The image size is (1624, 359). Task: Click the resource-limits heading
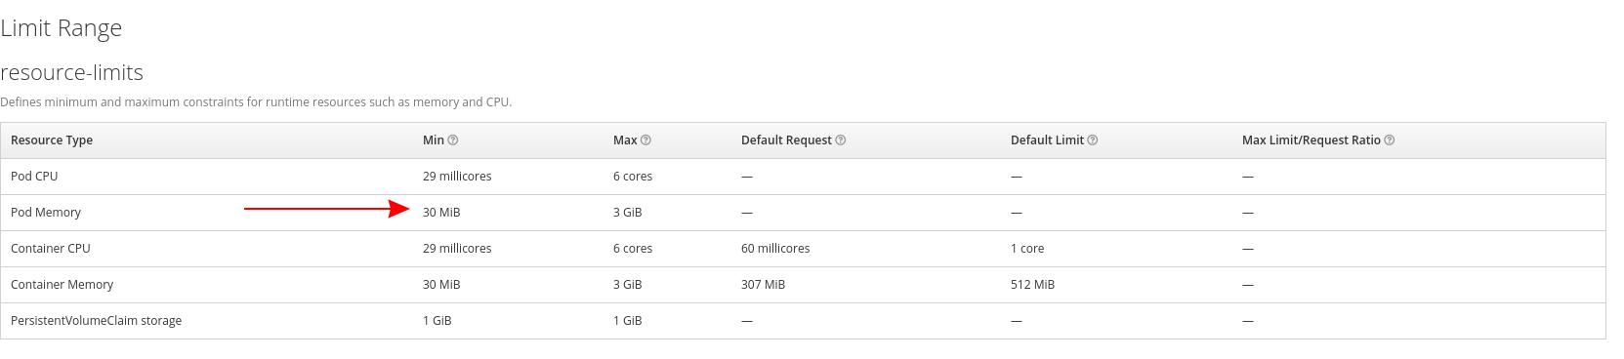(x=71, y=73)
